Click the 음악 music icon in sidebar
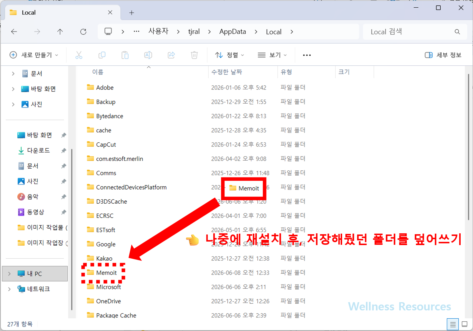This screenshot has width=473, height=331. 21,197
